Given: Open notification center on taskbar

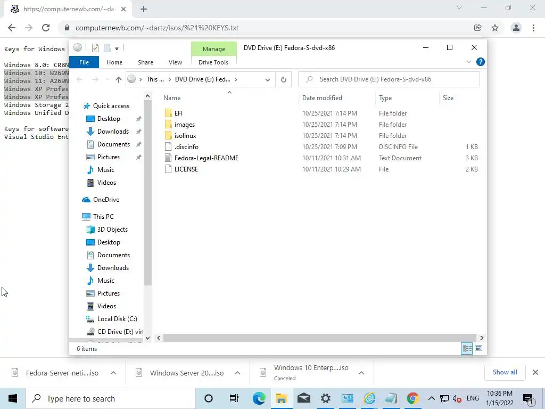Looking at the screenshot, I should tap(528, 398).
